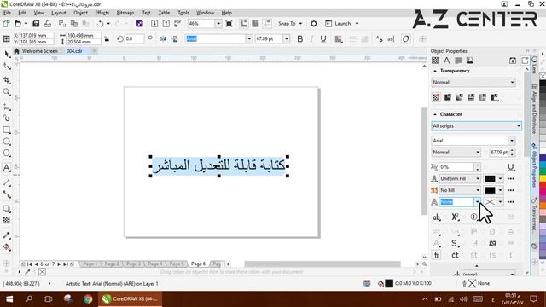
Task: Open Launch dropdown
Action: pos(357,24)
